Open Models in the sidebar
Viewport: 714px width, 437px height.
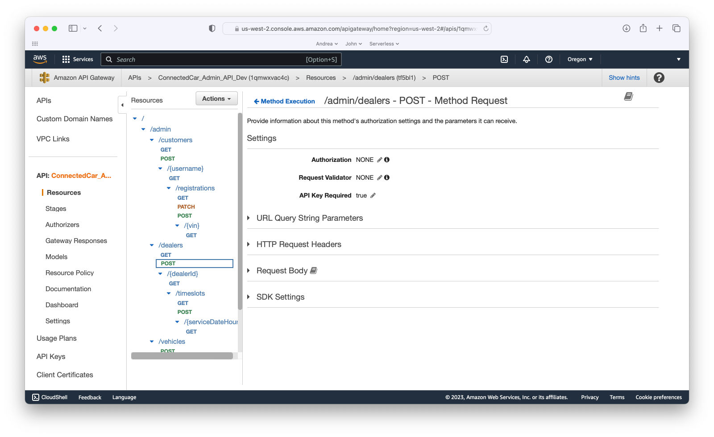tap(56, 257)
